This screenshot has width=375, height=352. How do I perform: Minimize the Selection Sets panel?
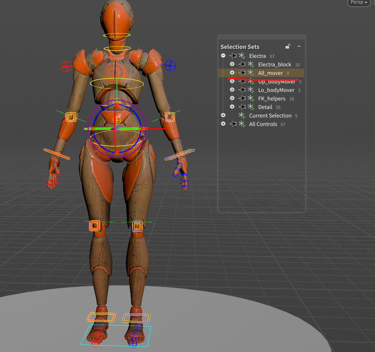(x=299, y=46)
